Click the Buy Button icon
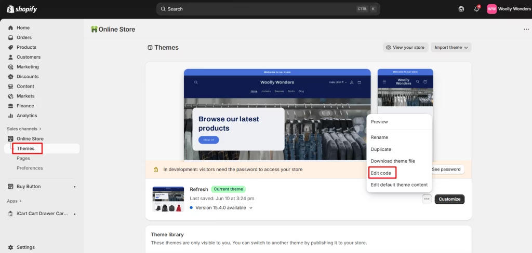The width and height of the screenshot is (532, 253). pyautogui.click(x=10, y=187)
